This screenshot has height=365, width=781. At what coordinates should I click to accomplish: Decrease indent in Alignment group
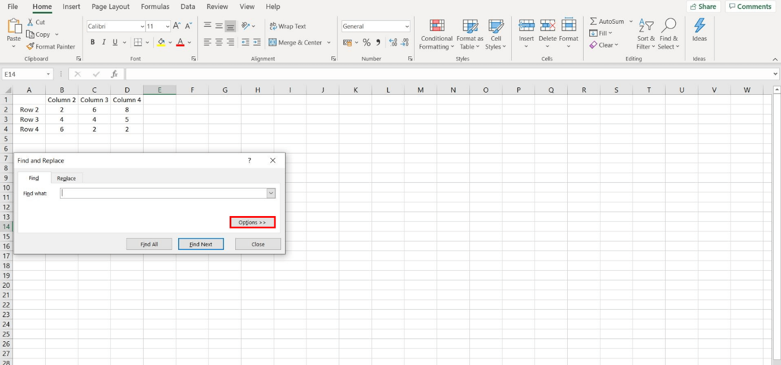[x=245, y=42]
